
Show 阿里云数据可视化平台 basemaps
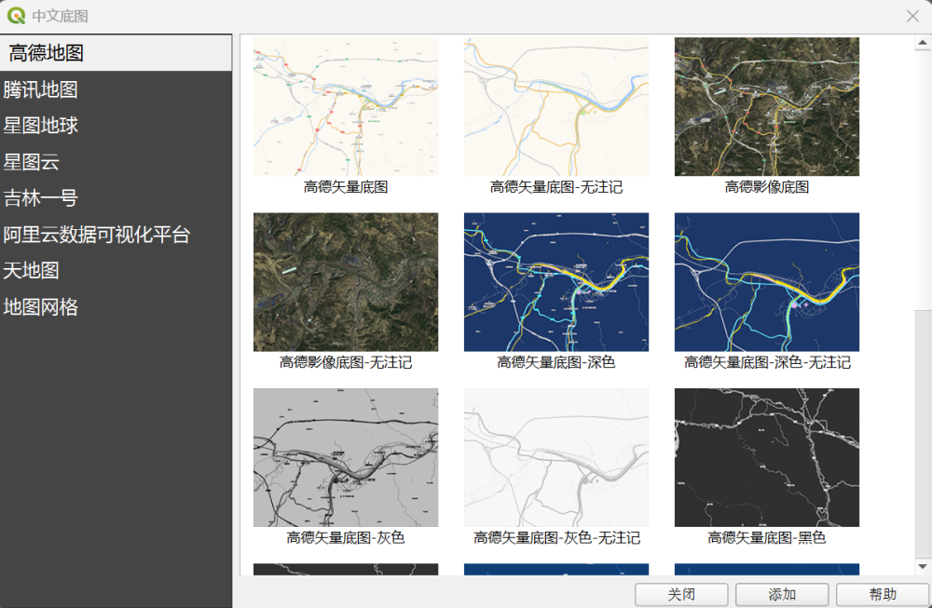97,235
